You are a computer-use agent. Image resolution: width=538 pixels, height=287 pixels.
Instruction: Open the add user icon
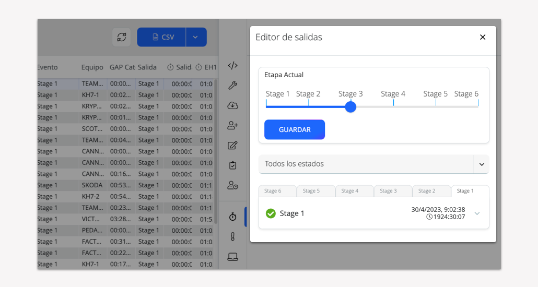[x=233, y=126]
